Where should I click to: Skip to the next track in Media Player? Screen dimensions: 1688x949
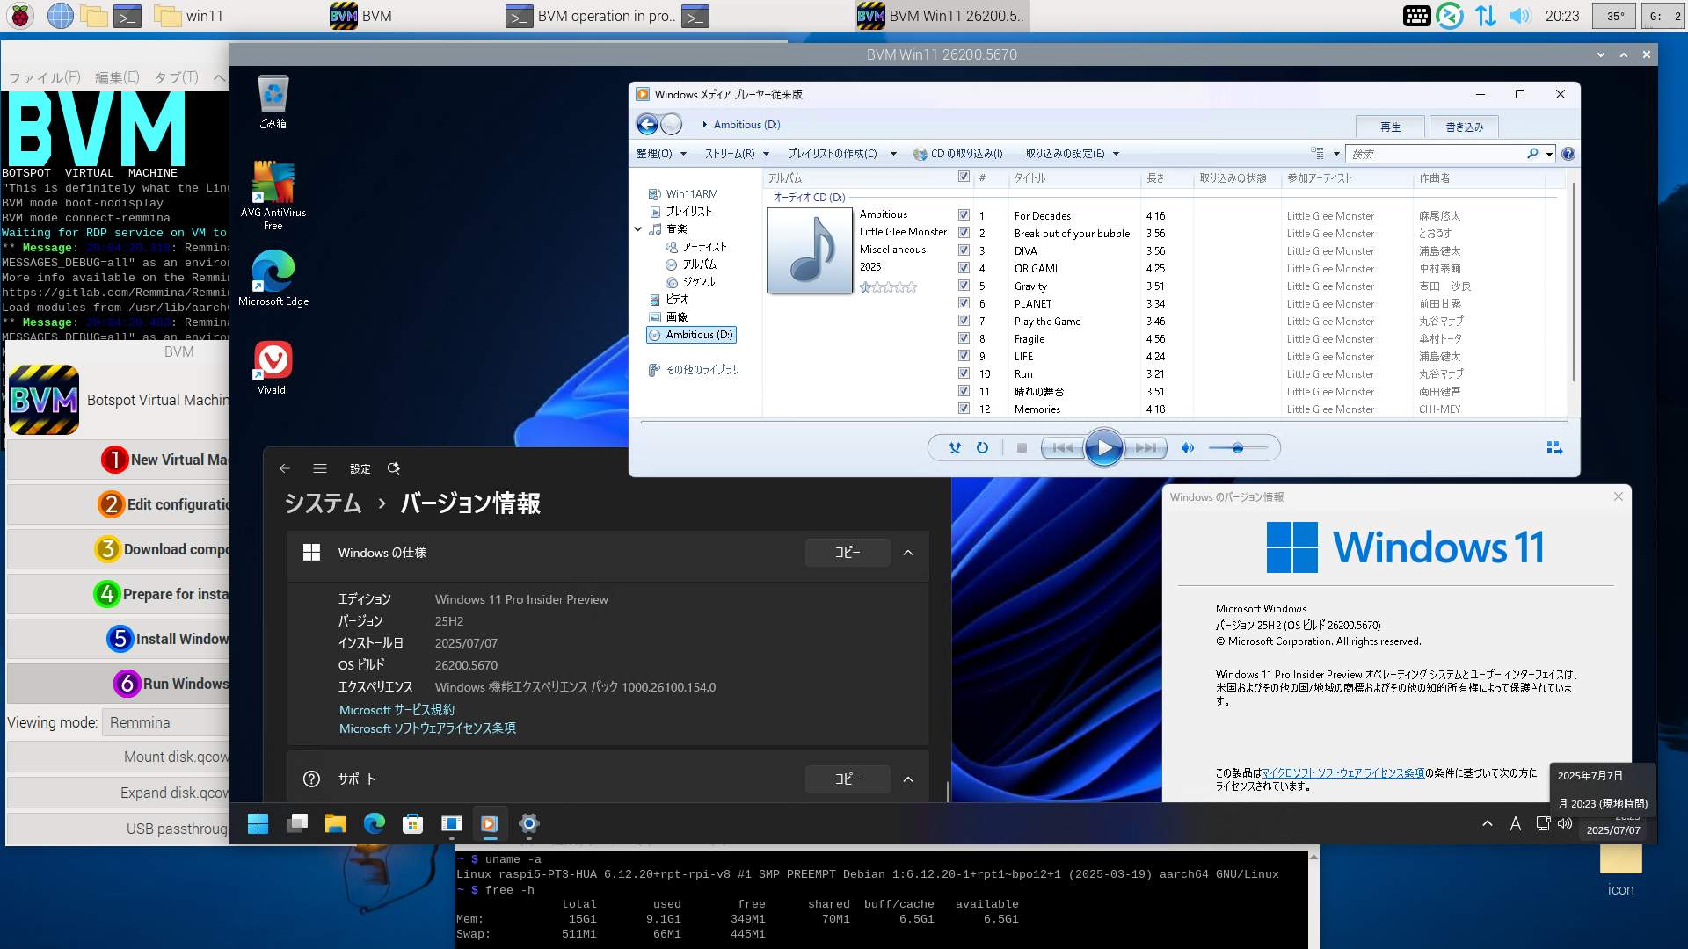coord(1146,448)
